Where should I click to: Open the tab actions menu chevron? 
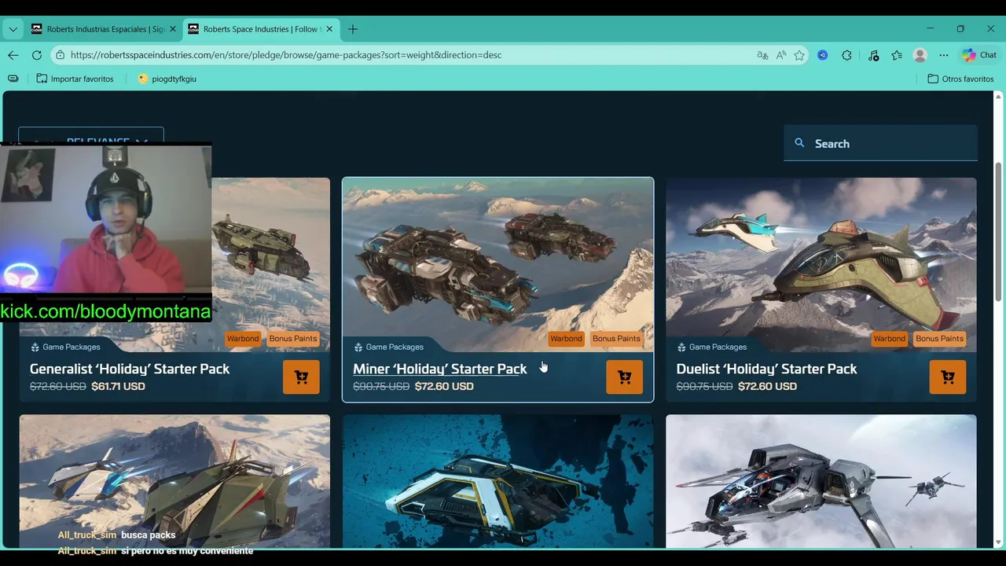coord(13,29)
